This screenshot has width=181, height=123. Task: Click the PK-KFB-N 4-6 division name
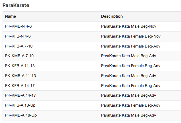(x=18, y=36)
